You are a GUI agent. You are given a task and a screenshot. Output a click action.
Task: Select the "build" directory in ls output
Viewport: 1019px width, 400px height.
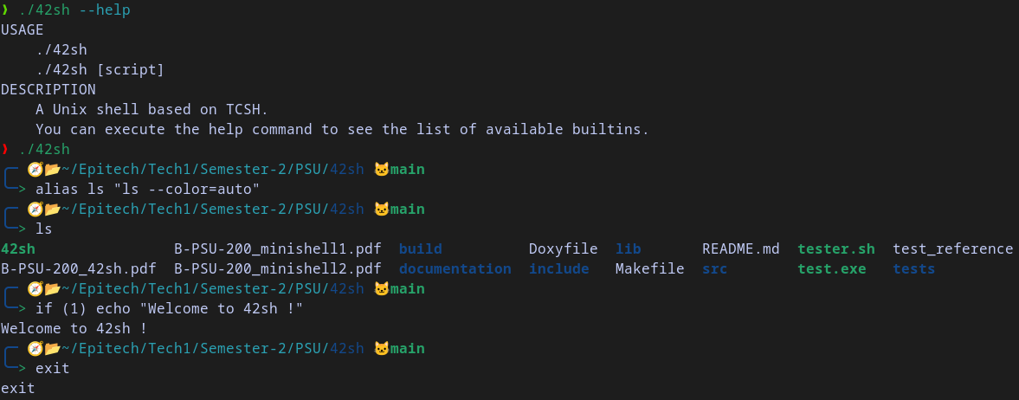pyautogui.click(x=421, y=249)
